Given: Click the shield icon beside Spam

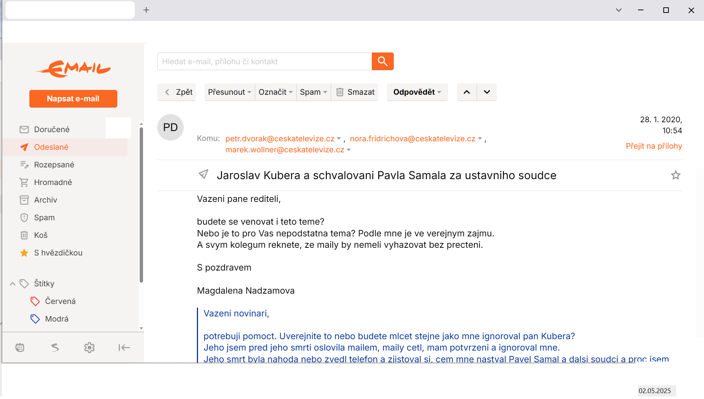Looking at the screenshot, I should pos(24,218).
